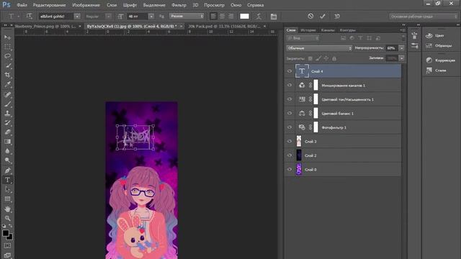Hide the Color Balance adjustment layer
Image resolution: width=461 pixels, height=259 pixels.
pyautogui.click(x=290, y=114)
